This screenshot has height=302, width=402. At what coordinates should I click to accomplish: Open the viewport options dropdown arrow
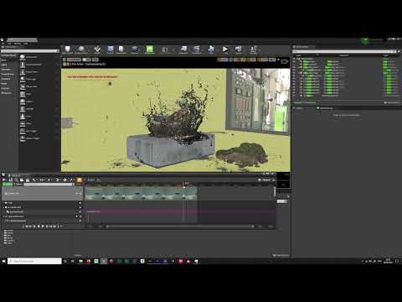pyautogui.click(x=64, y=60)
